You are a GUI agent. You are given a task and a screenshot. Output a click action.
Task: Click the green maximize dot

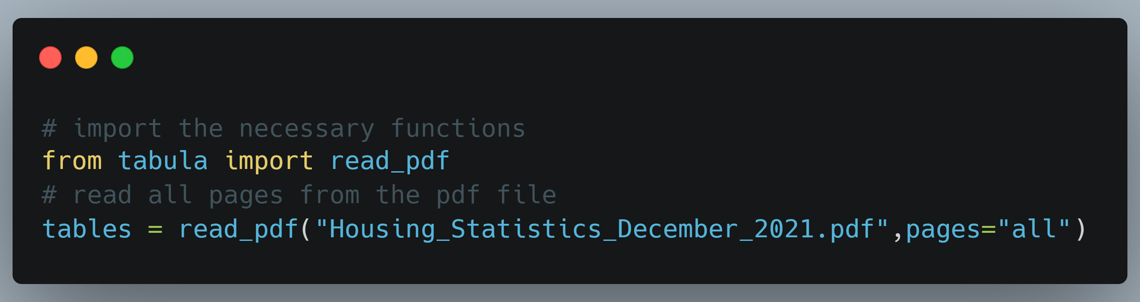(122, 58)
